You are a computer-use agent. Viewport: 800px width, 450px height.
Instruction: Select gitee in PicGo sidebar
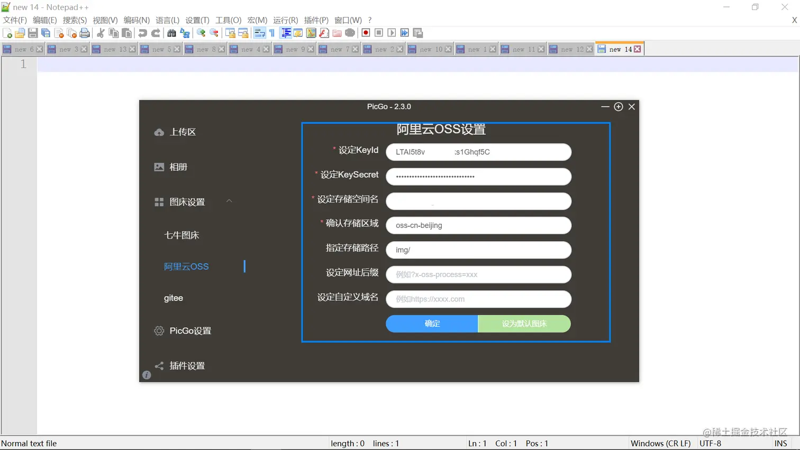tap(174, 298)
